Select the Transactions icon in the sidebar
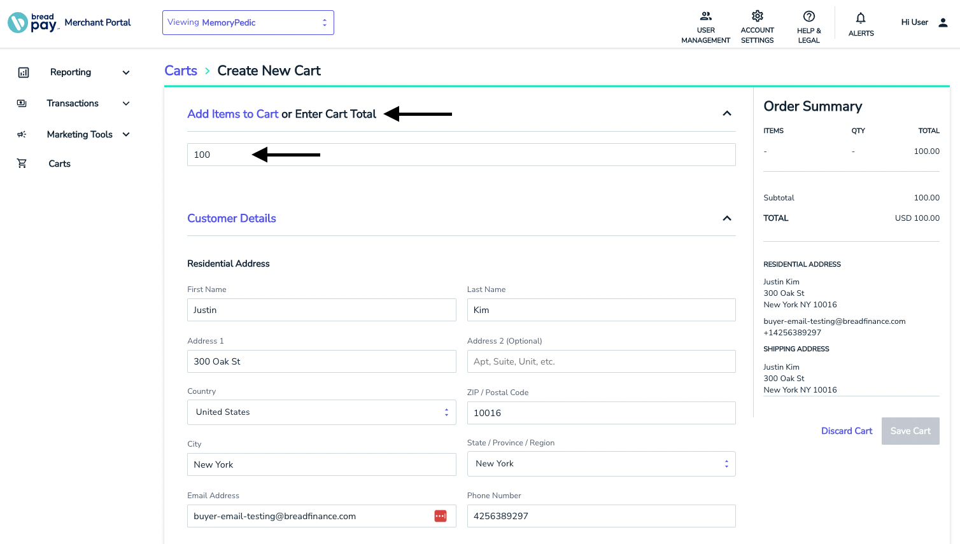 (24, 103)
